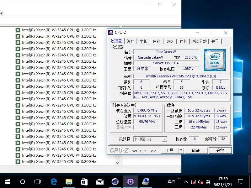Open File Explorer from the taskbar
The width and height of the screenshot is (251, 188).
click(x=69, y=181)
